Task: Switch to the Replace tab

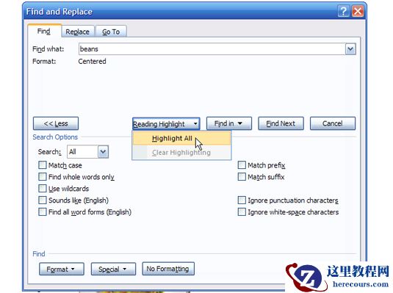Action: [77, 32]
